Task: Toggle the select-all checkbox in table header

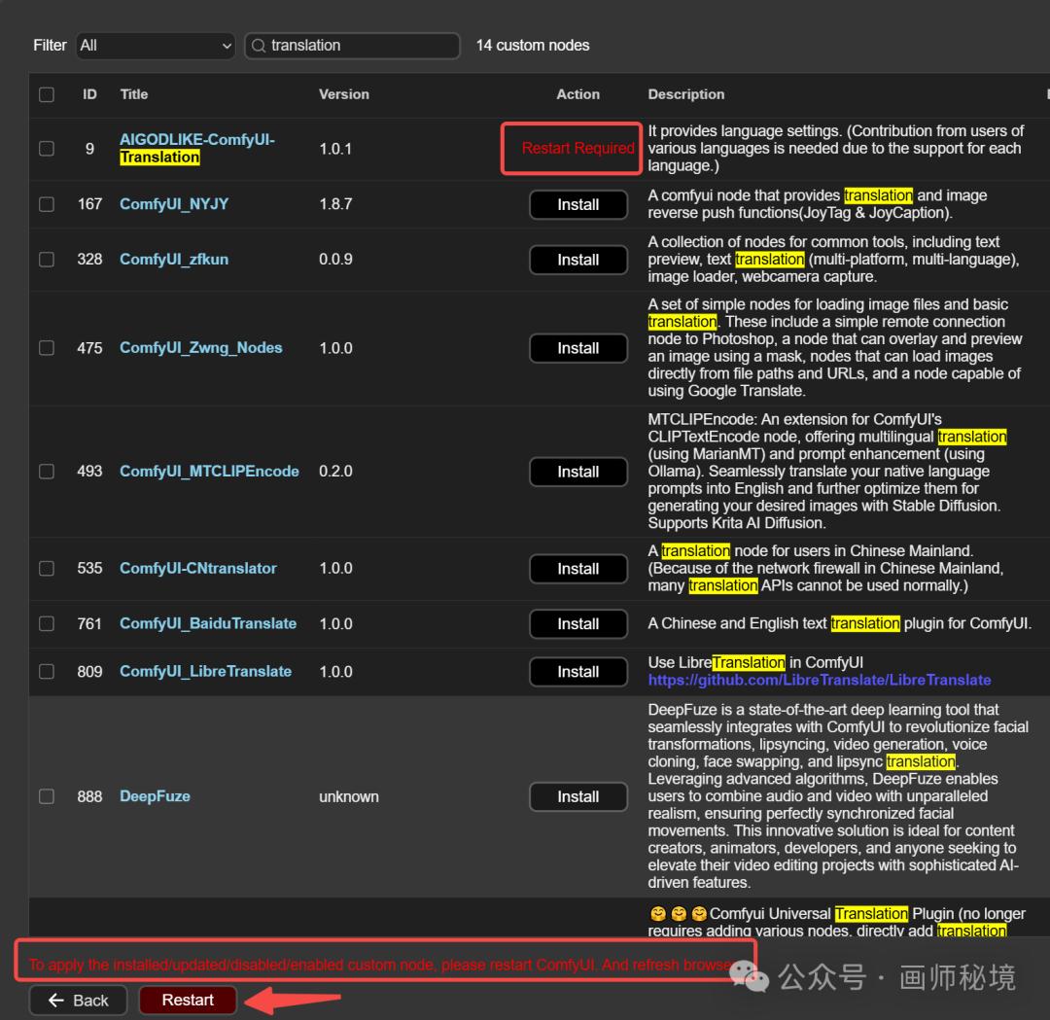Action: tap(47, 94)
